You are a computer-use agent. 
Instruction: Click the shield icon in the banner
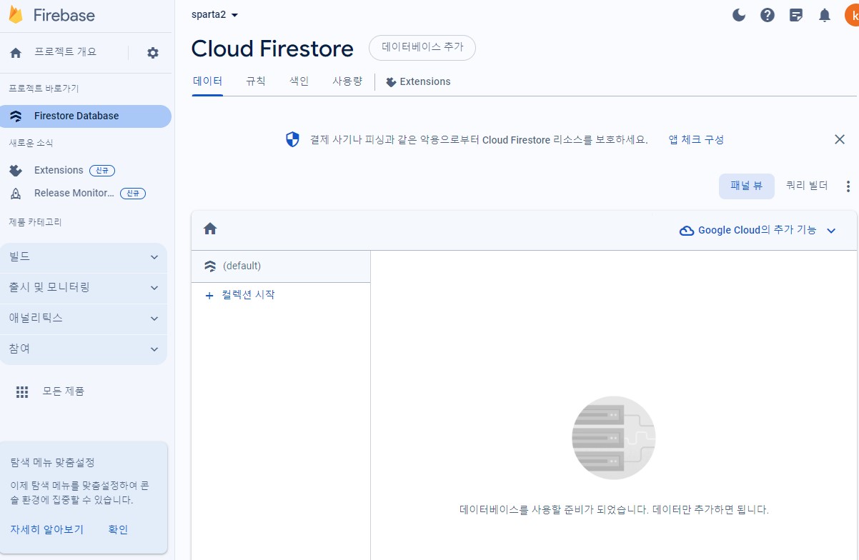pos(292,139)
